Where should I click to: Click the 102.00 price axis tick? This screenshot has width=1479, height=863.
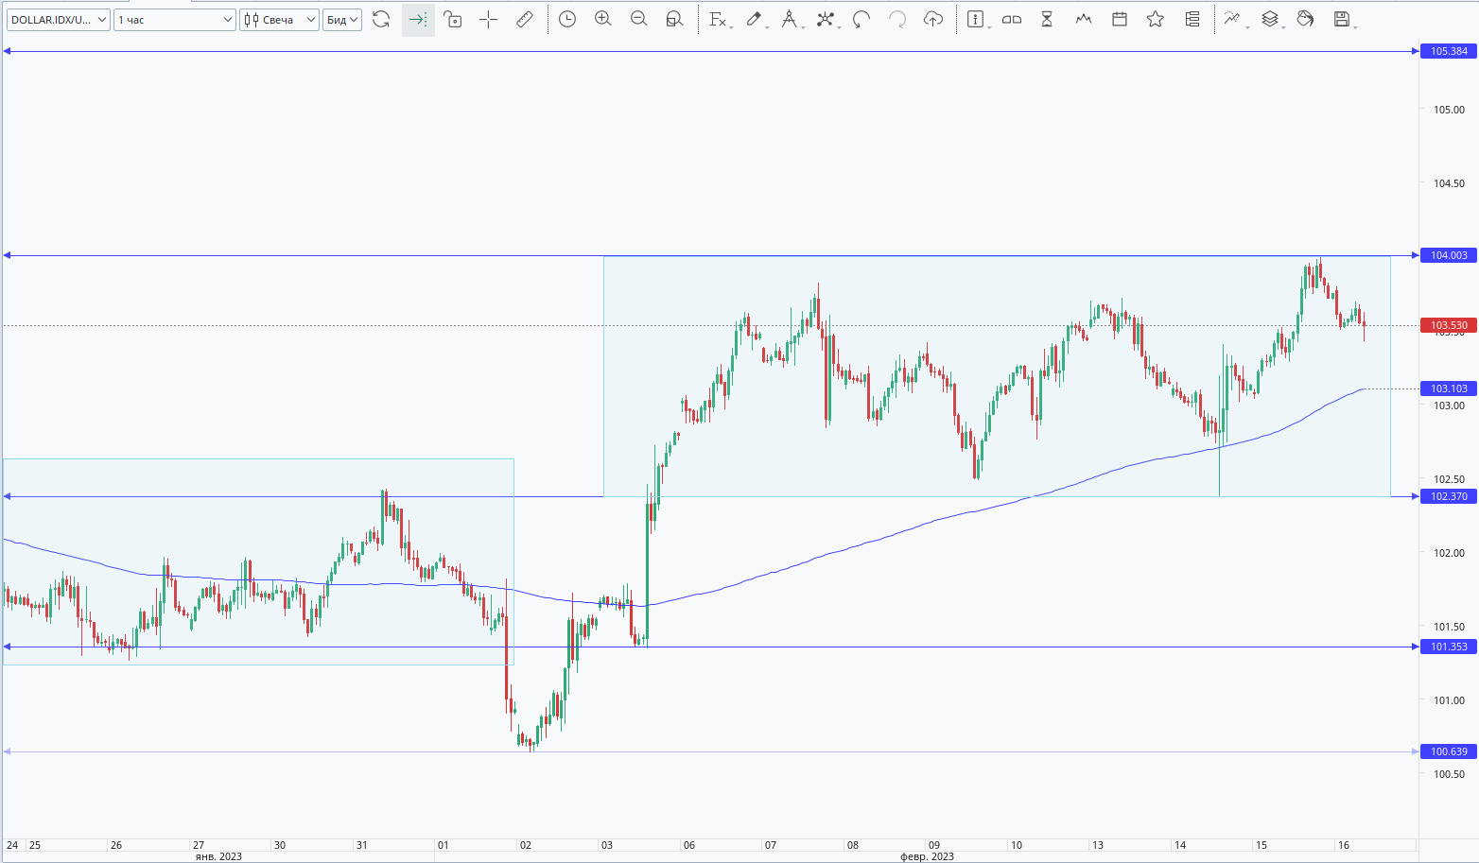[1449, 553]
